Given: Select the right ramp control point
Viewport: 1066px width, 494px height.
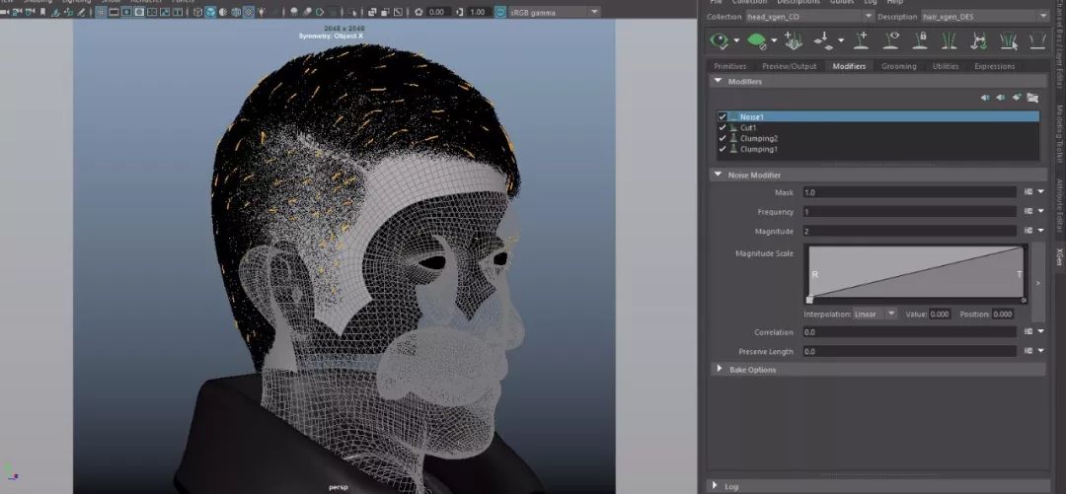Looking at the screenshot, I should point(1024,300).
